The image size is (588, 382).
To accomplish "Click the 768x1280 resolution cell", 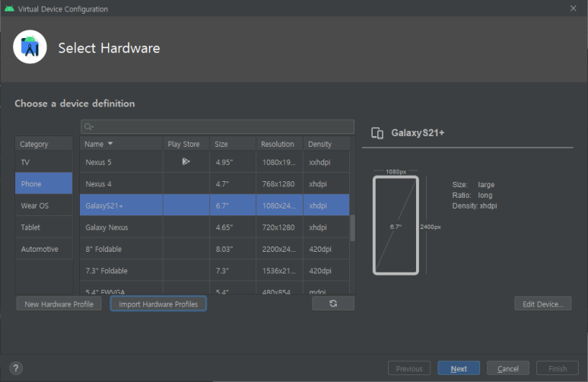I will pyautogui.click(x=278, y=184).
